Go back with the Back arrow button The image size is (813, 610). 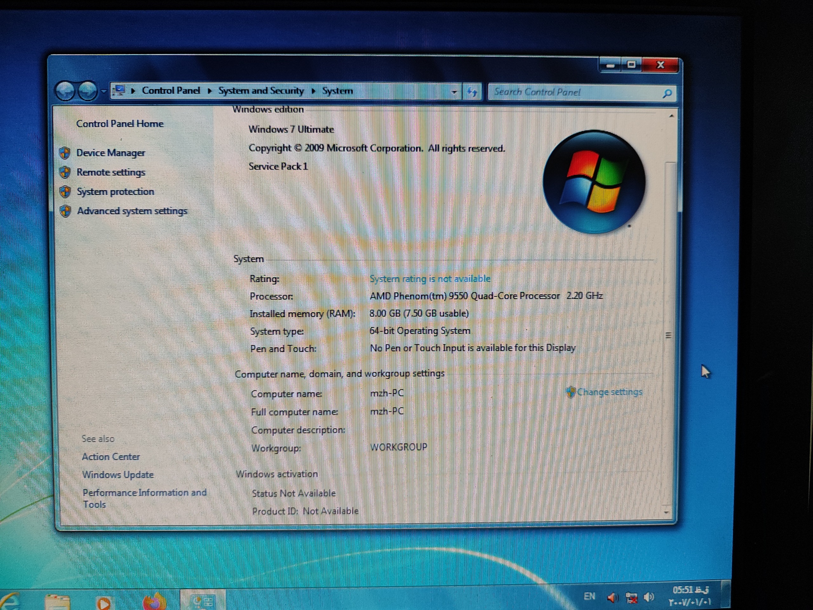pos(66,91)
